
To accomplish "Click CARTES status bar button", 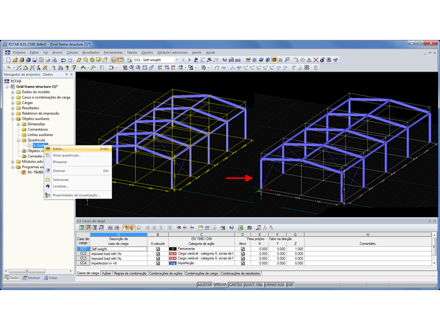I will point(236,284).
